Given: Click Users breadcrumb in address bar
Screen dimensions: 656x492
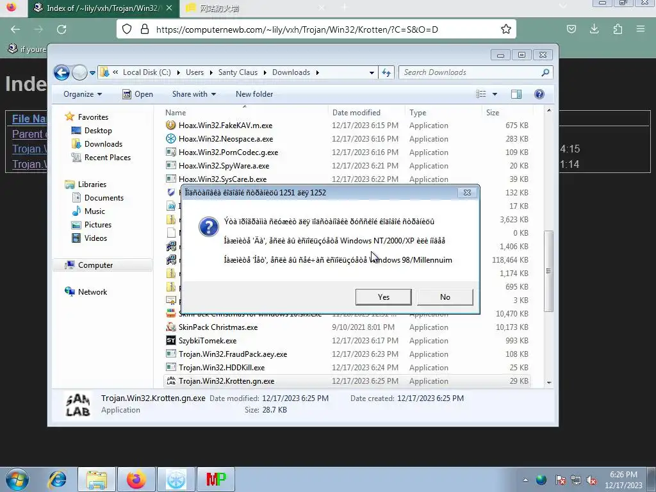Looking at the screenshot, I should click(195, 72).
